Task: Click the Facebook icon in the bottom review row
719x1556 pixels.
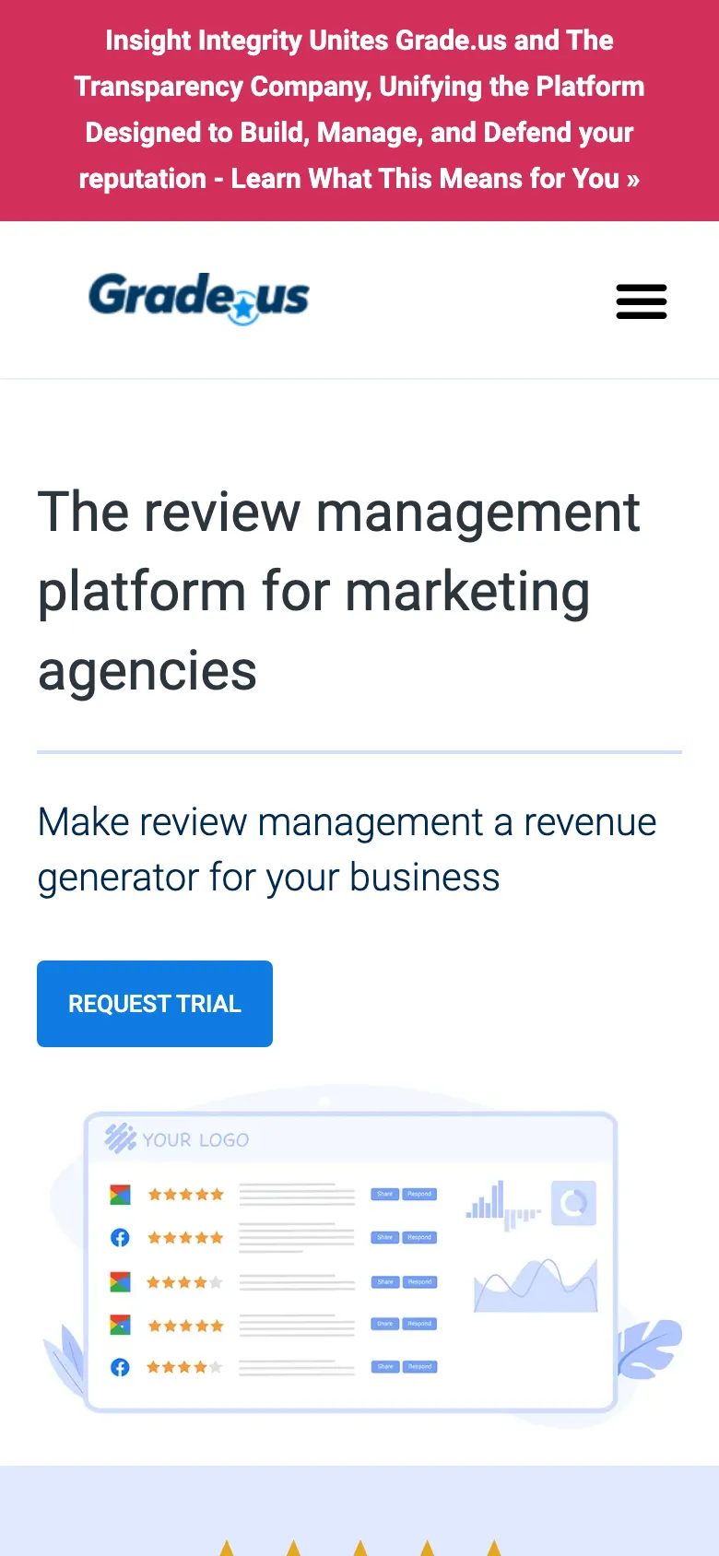Action: (120, 1367)
